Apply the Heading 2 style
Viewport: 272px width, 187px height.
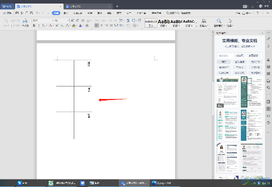pos(176,23)
